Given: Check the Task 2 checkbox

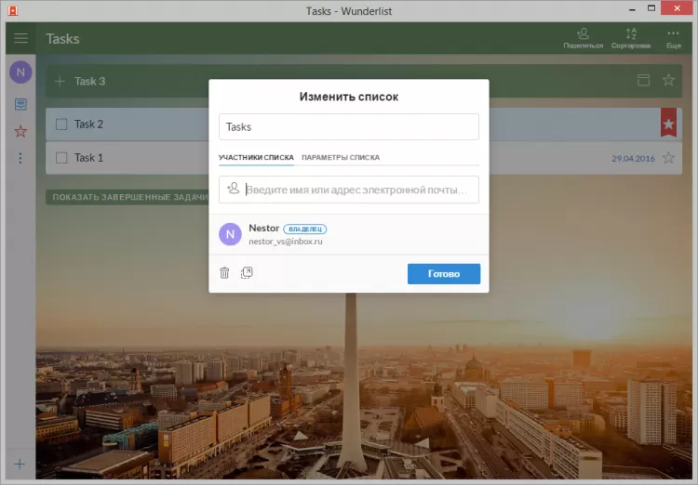Looking at the screenshot, I should [61, 124].
